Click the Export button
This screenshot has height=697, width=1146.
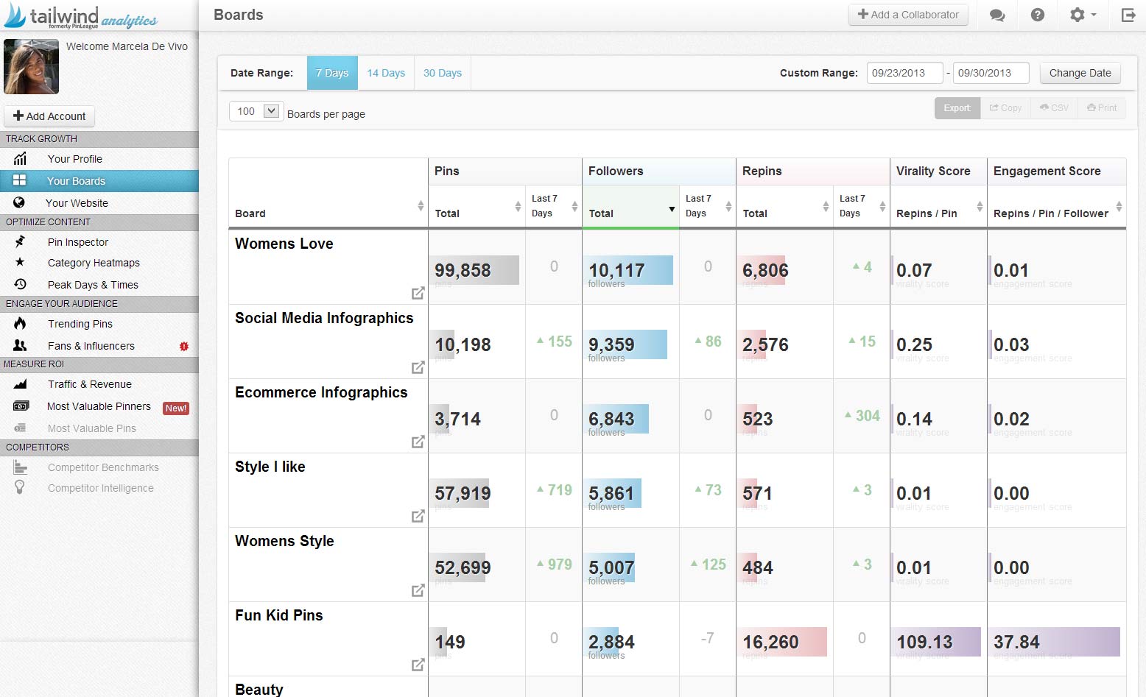tap(957, 107)
